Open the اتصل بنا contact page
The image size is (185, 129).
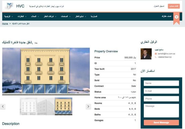pos(93,17)
